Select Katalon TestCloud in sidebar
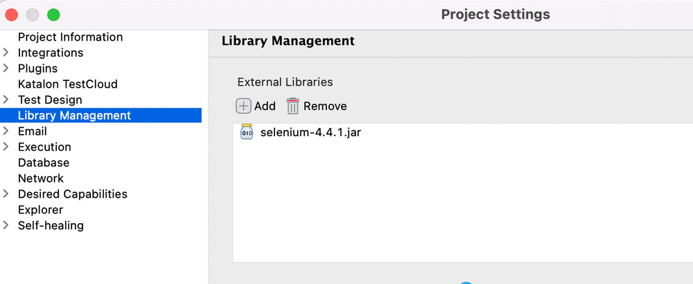The height and width of the screenshot is (284, 693). [67, 84]
